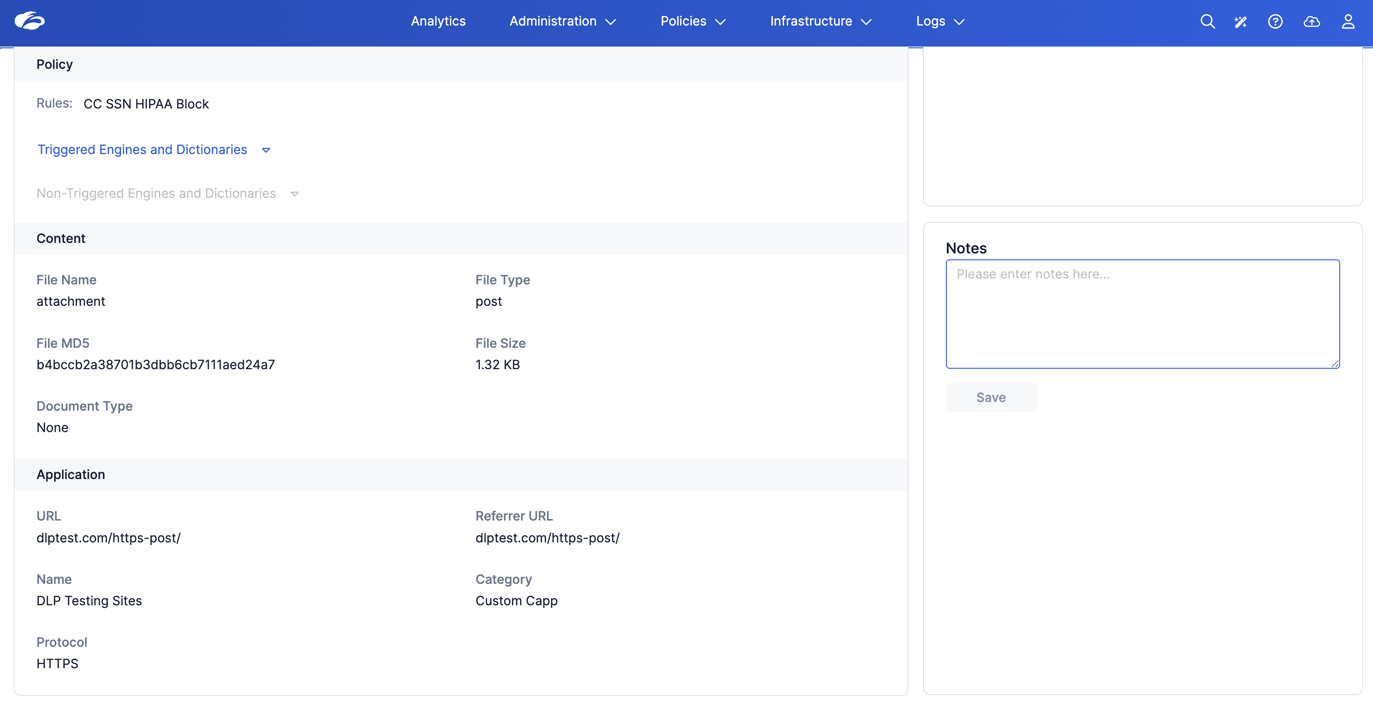Expand Logs dropdown chevron

tap(960, 22)
